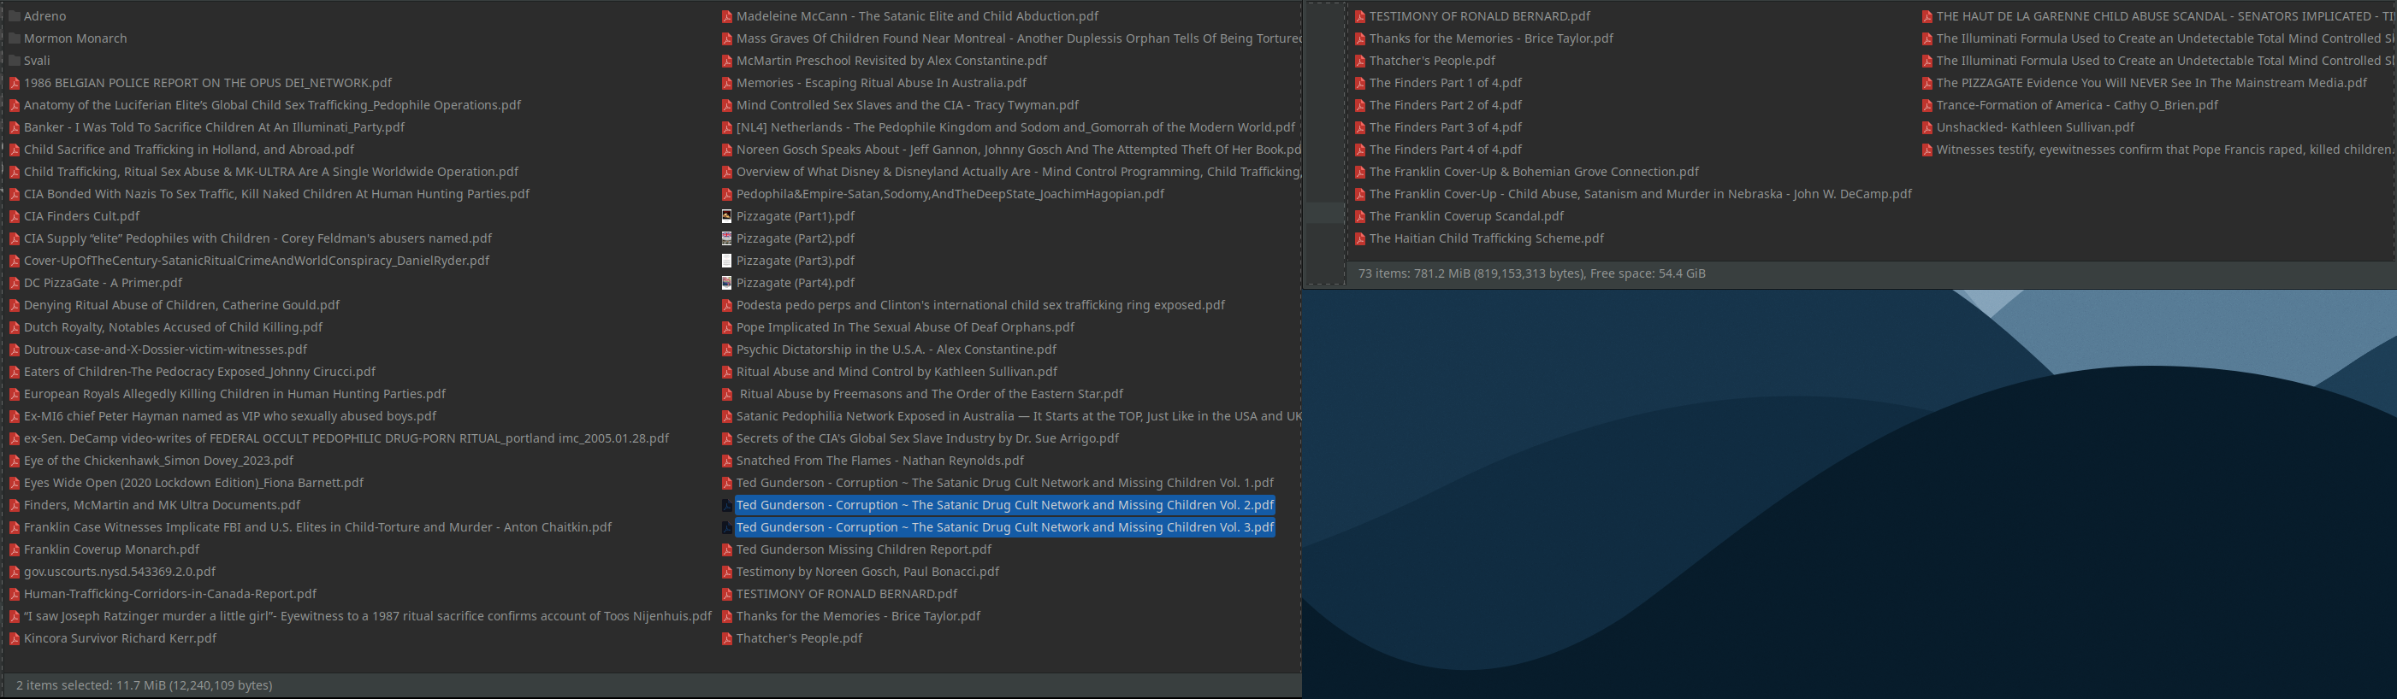Screen dimensions: 2397x699
Task: Click PDF icon of gov.uscourts.nysd.543369.2.0.pdf
Action: (14, 573)
